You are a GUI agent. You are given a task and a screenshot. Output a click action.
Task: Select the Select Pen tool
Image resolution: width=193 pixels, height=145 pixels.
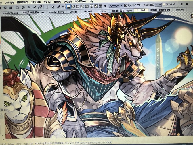[35, 7]
